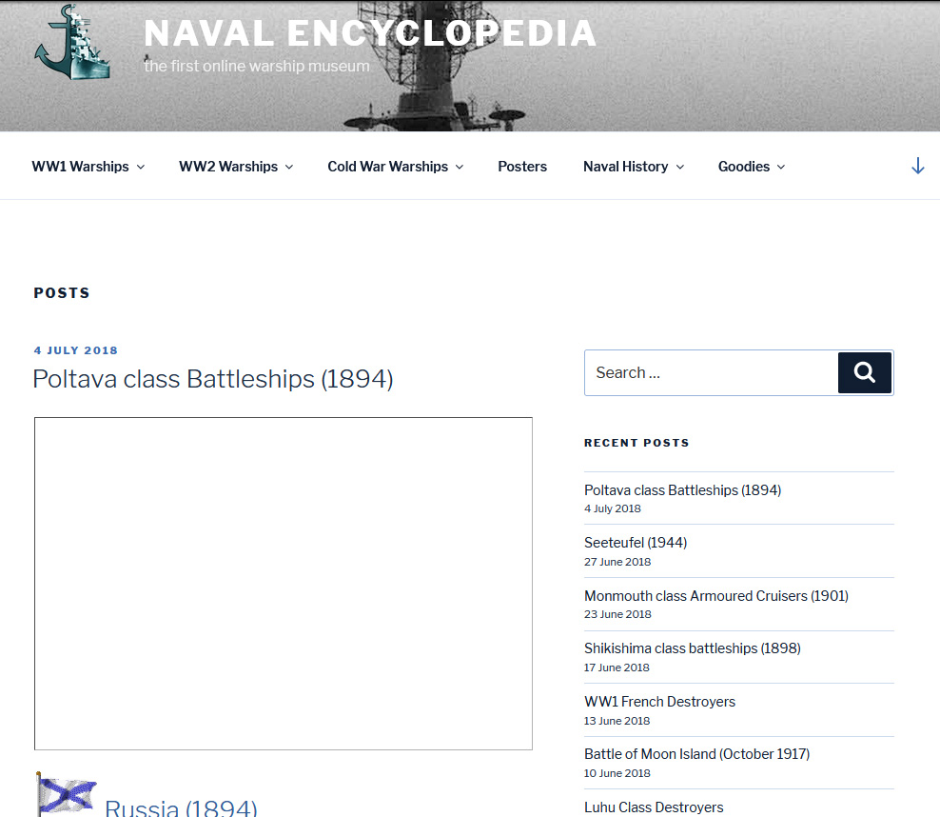Open the WW1 Warships menu item
The height and width of the screenshot is (817, 940).
[x=80, y=166]
